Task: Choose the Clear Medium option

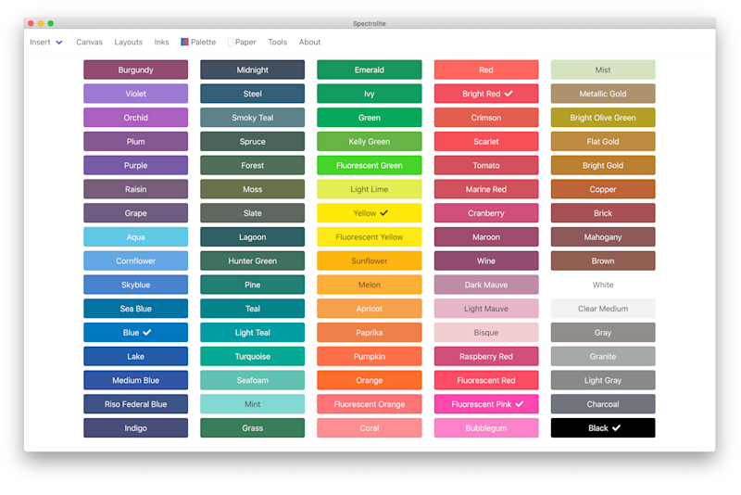Action: (603, 309)
